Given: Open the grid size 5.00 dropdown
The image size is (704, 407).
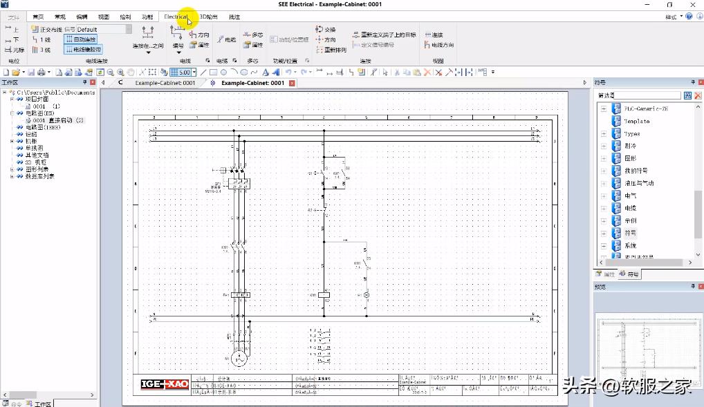Looking at the screenshot, I should [x=194, y=72].
